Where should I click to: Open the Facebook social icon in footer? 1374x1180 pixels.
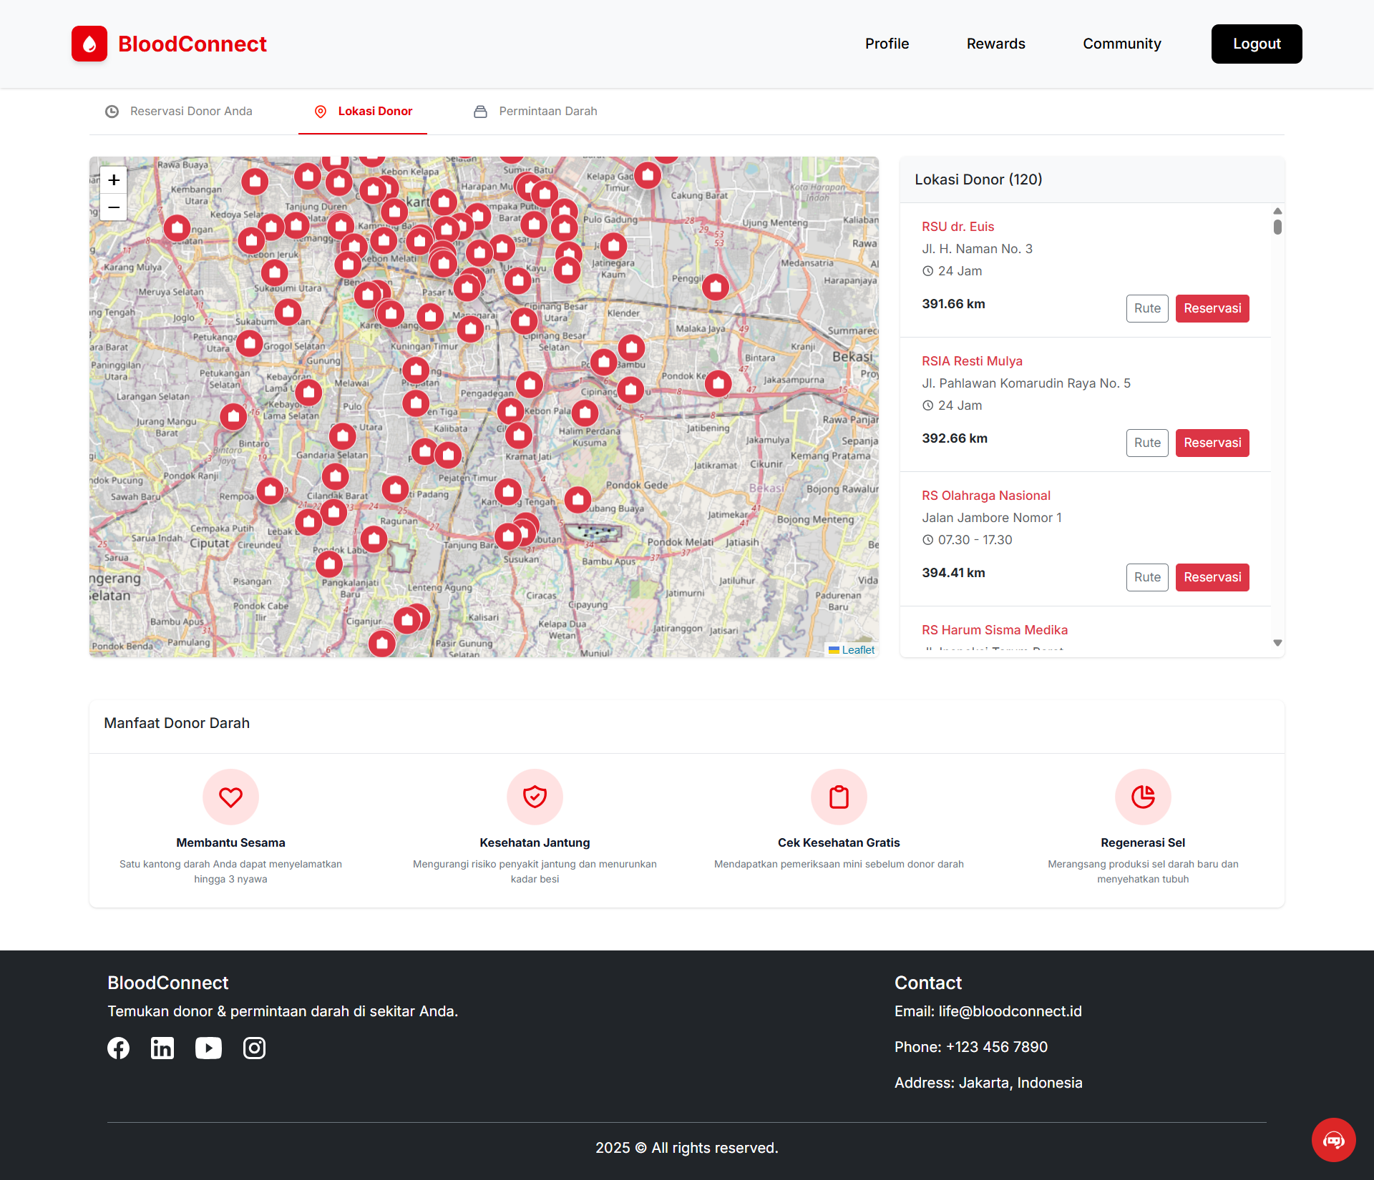[119, 1048]
